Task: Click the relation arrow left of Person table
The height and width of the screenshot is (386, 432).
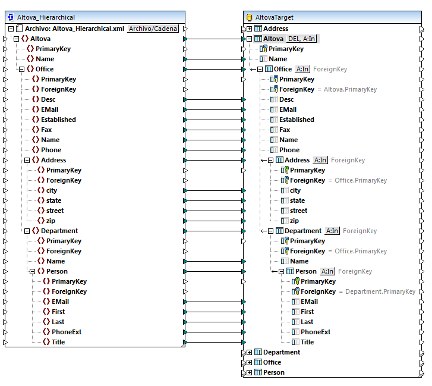Action: point(275,272)
